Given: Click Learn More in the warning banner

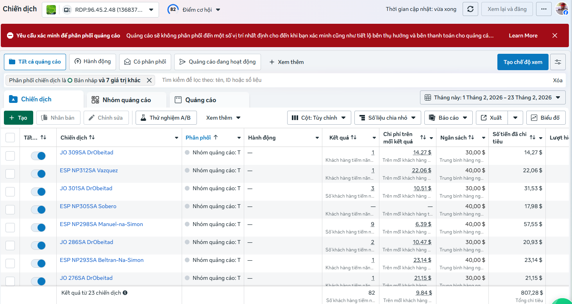Looking at the screenshot, I should pyautogui.click(x=523, y=35).
